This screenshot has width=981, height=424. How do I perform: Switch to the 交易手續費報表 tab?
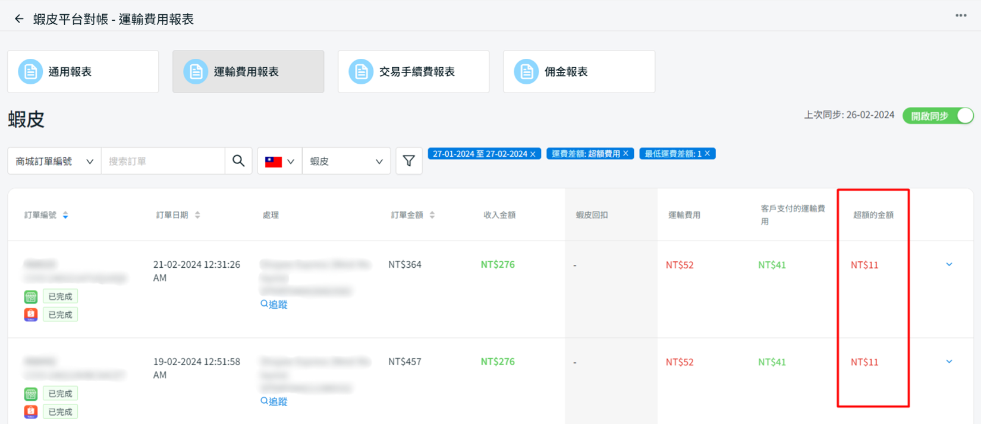pos(413,72)
